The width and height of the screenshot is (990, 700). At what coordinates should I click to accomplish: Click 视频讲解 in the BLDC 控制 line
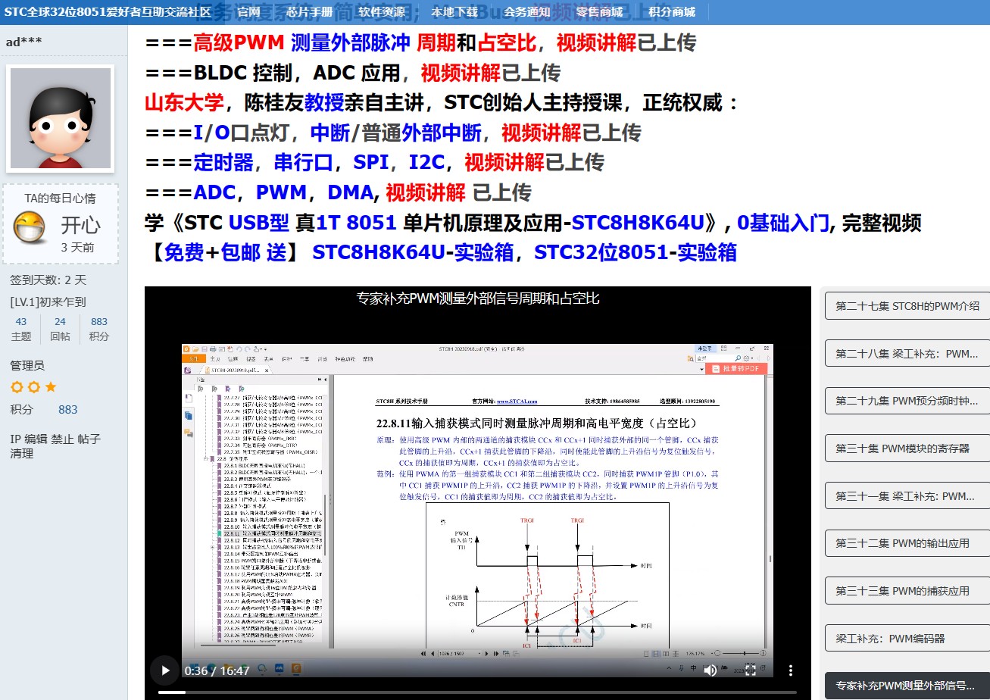461,73
